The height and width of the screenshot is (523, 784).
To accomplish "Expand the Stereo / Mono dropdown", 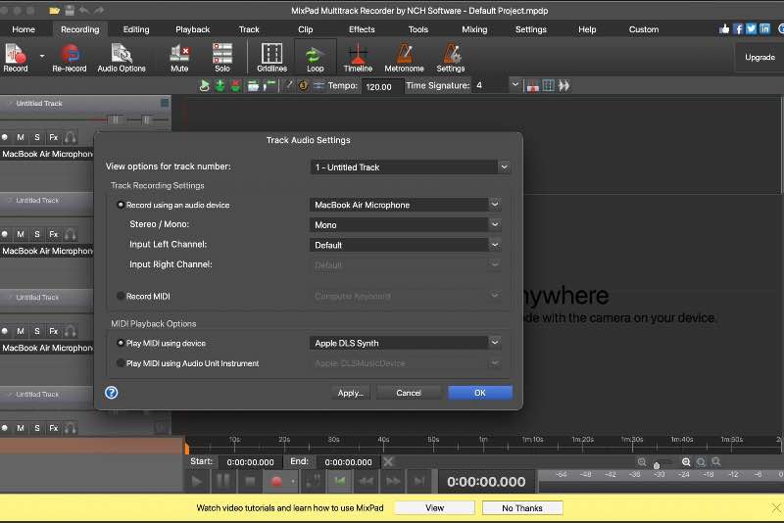I will click(x=406, y=225).
